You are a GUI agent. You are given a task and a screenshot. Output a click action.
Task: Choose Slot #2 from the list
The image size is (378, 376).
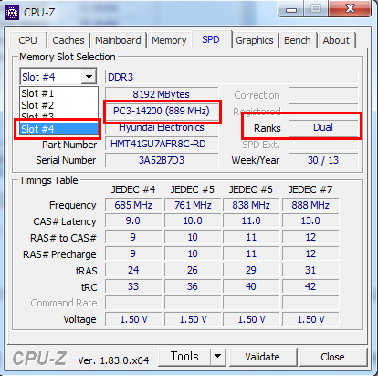click(58, 105)
